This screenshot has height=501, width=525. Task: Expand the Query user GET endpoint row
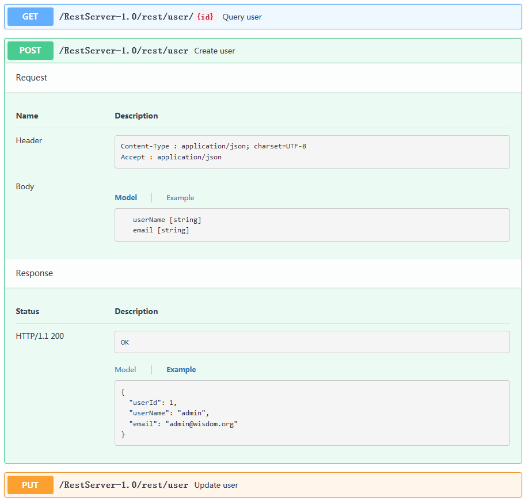[x=263, y=17]
